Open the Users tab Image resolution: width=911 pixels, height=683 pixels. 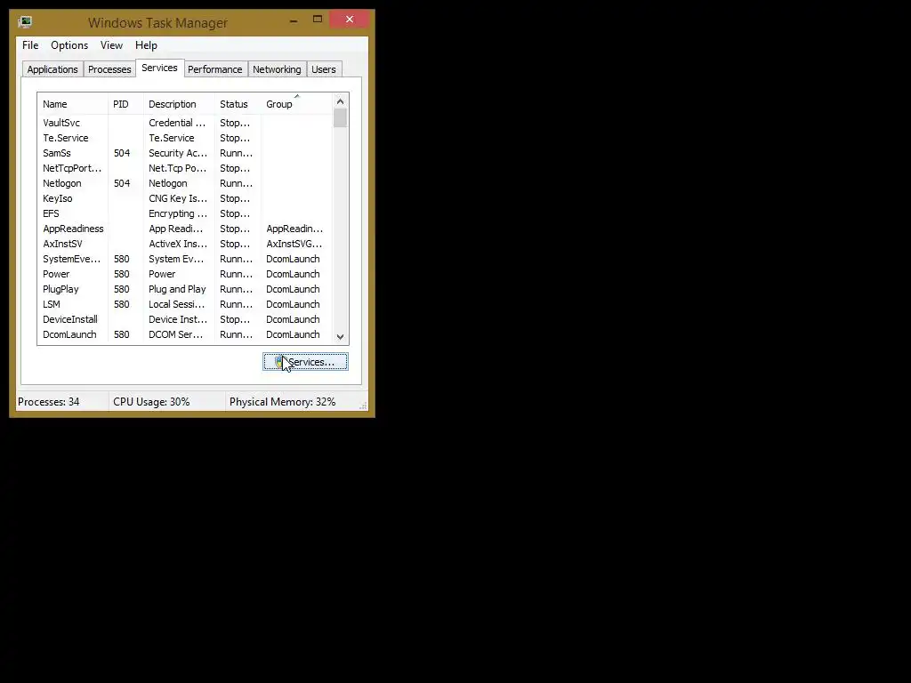click(324, 69)
